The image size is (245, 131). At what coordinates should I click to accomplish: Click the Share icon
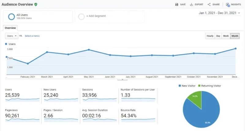(x=209, y=5)
